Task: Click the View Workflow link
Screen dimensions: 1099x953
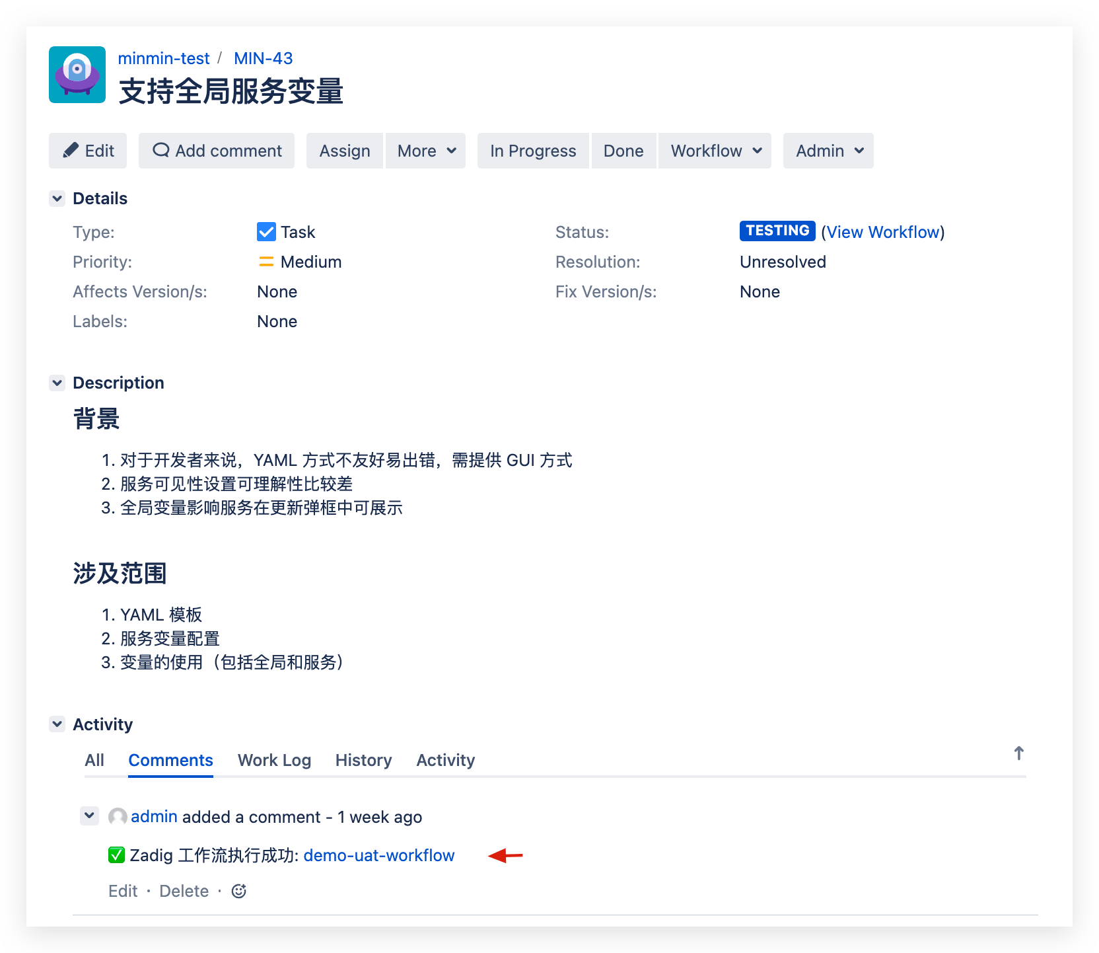Action: coord(882,232)
